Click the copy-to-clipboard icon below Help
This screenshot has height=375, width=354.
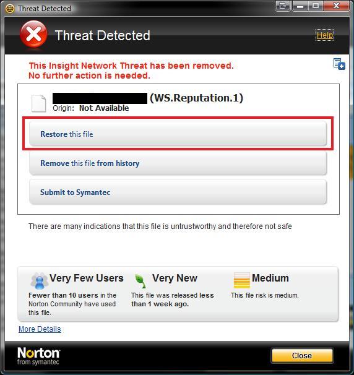point(339,64)
